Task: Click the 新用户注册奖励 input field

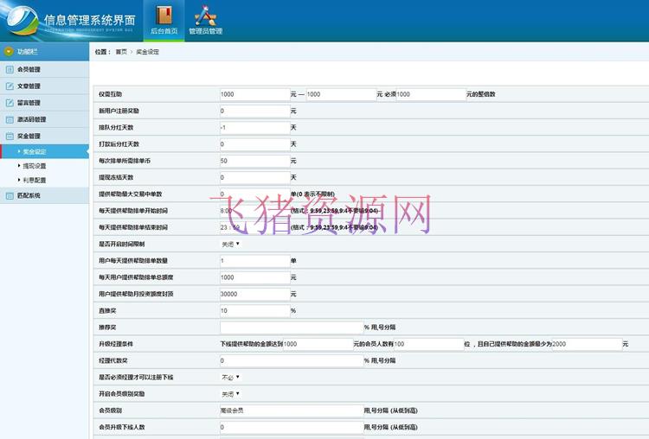Action: pyautogui.click(x=254, y=111)
